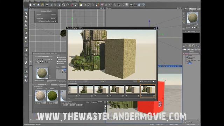
Task: Click the Save toolbar icon
Action: coord(38,5)
